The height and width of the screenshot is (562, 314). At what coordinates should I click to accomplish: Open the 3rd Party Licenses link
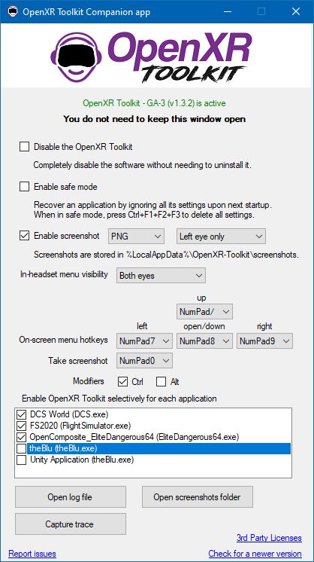click(269, 538)
